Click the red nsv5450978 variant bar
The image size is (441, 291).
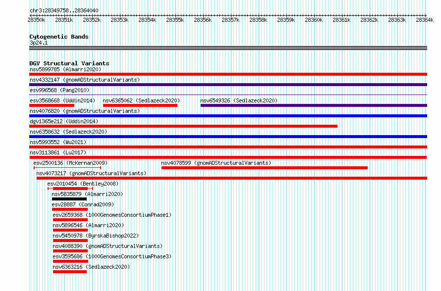pos(70,241)
